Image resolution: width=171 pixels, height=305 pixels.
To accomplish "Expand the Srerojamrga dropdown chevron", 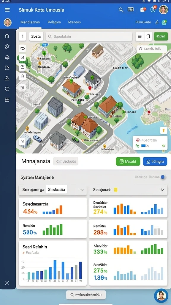I will (x=82, y=190).
